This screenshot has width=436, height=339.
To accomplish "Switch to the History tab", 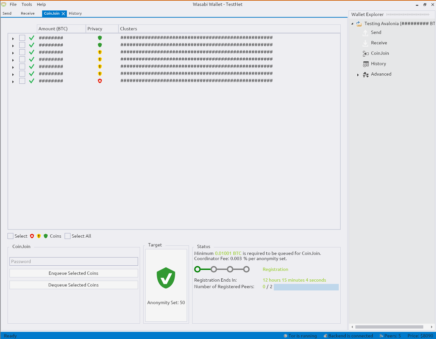I will point(75,13).
